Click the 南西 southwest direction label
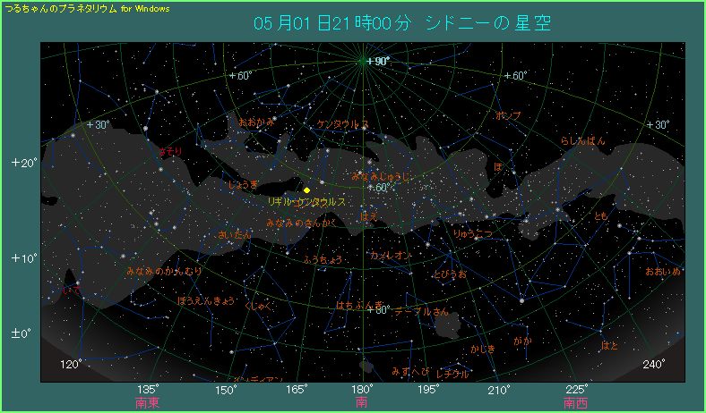 click(x=576, y=404)
